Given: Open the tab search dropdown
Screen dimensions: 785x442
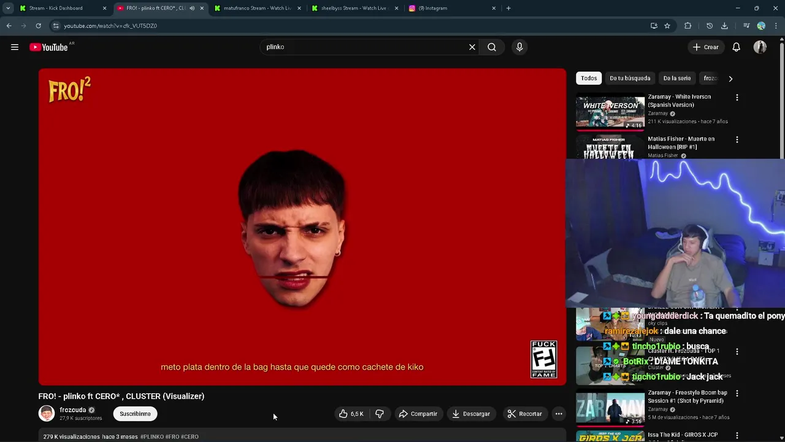Looking at the screenshot, I should click(8, 8).
